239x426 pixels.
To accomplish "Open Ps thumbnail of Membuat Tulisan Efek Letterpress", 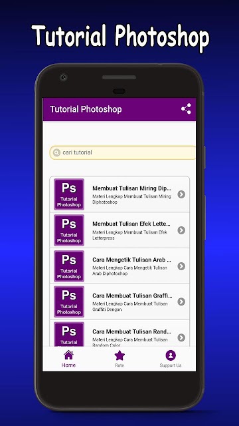I will pos(69,230).
